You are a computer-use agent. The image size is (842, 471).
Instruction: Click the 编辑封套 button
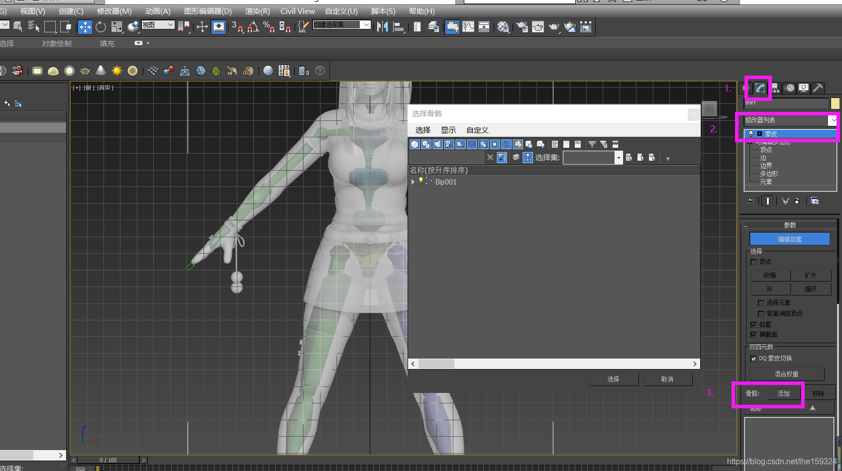[x=790, y=239]
